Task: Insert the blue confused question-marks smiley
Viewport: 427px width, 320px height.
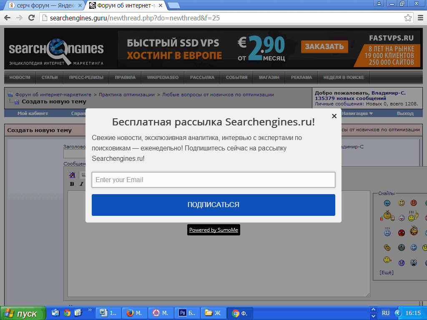Action: coord(387,232)
